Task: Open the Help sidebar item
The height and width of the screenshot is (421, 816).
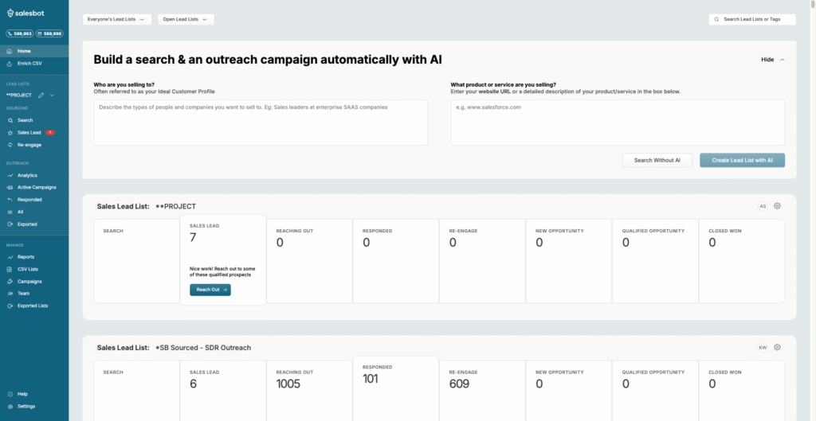Action: click(22, 394)
